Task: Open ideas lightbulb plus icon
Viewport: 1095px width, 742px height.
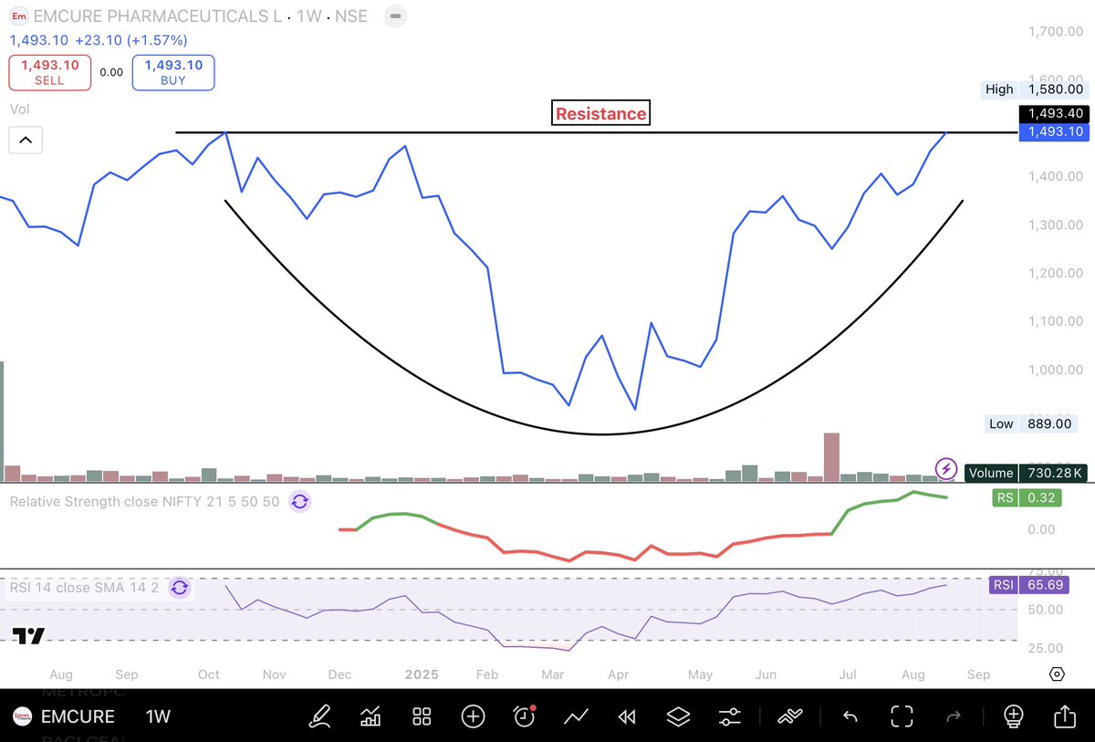Action: [1013, 716]
